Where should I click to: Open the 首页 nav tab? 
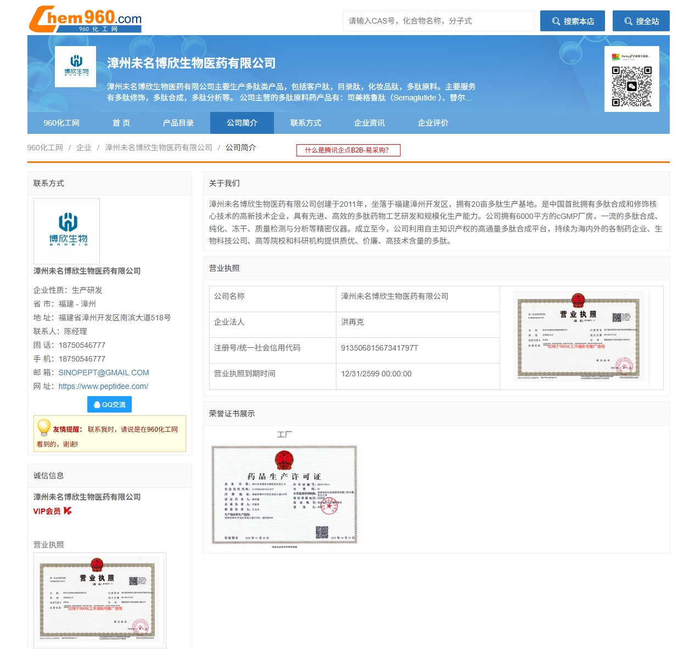[x=121, y=123]
